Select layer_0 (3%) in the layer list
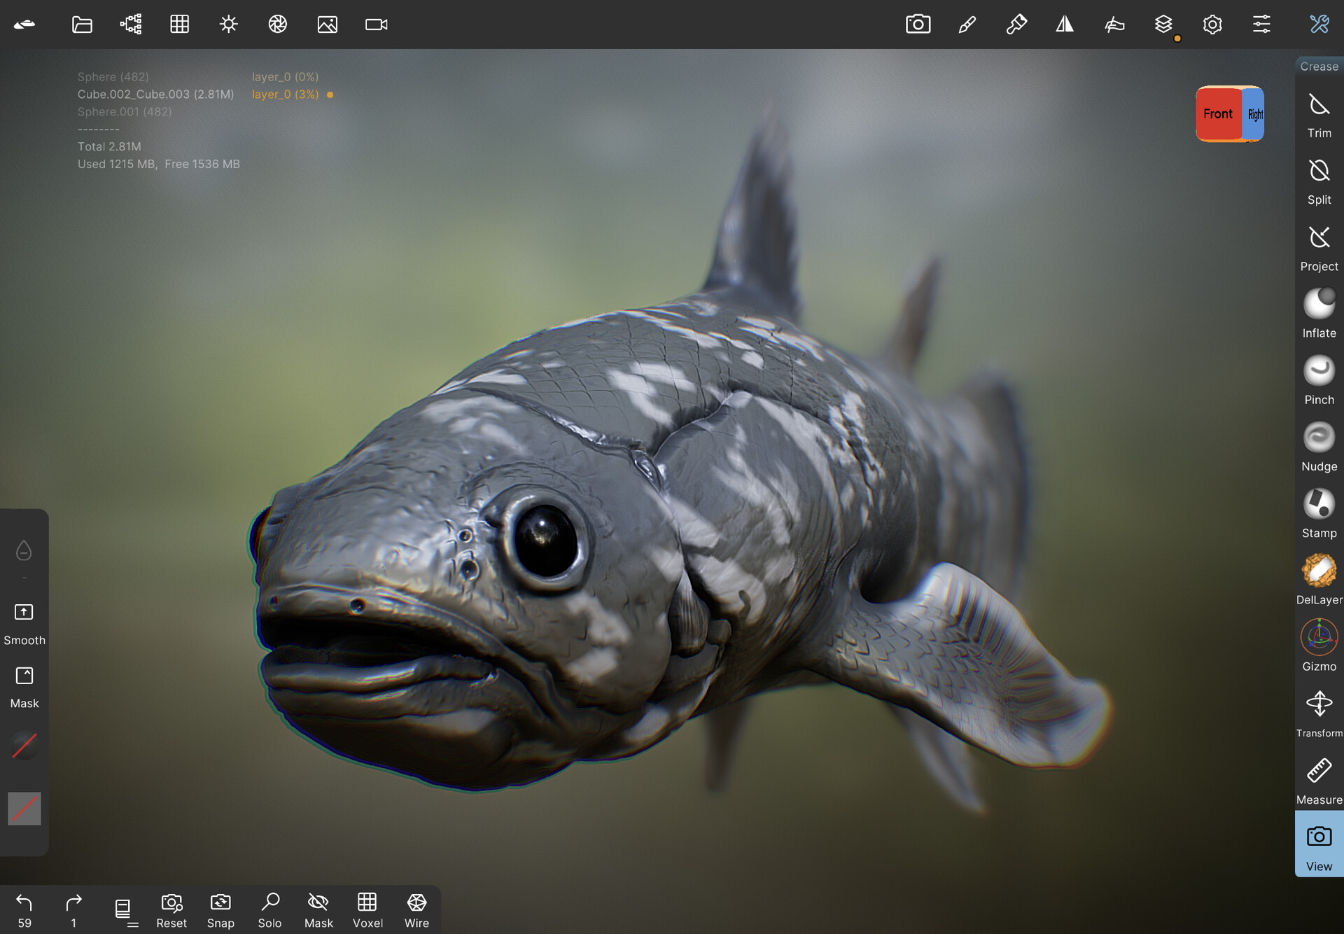 point(285,94)
